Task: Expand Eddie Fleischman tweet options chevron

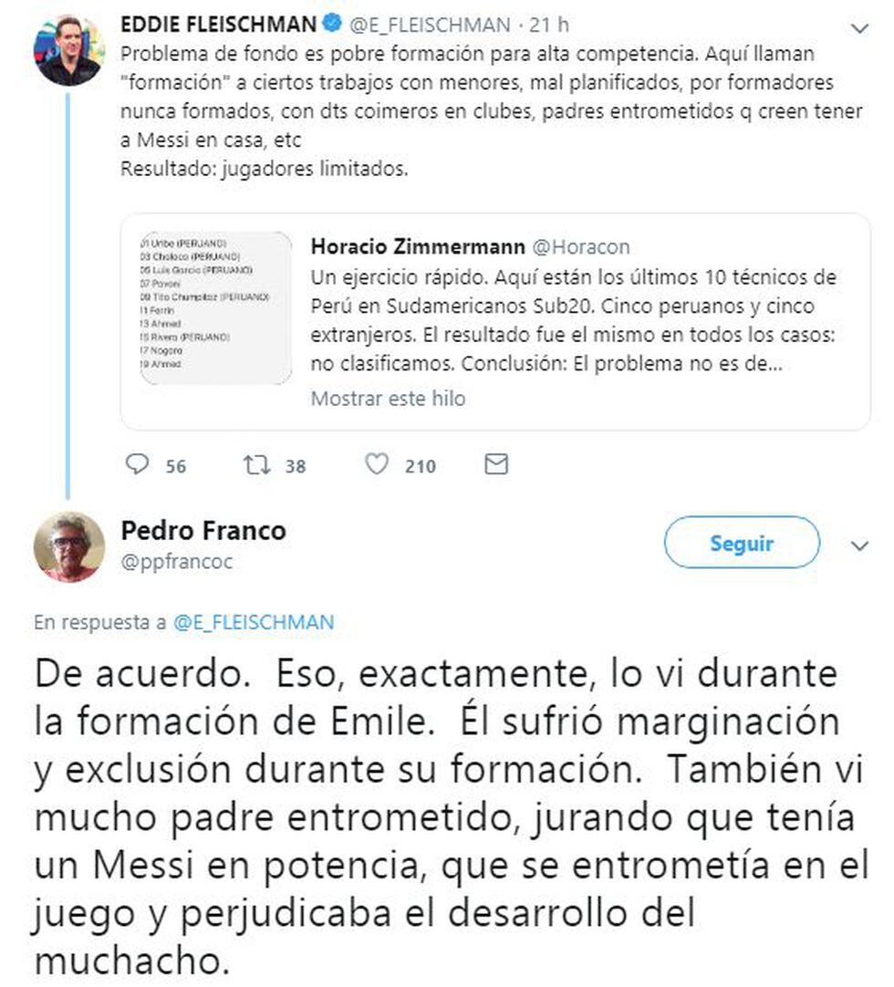Action: coord(858,29)
